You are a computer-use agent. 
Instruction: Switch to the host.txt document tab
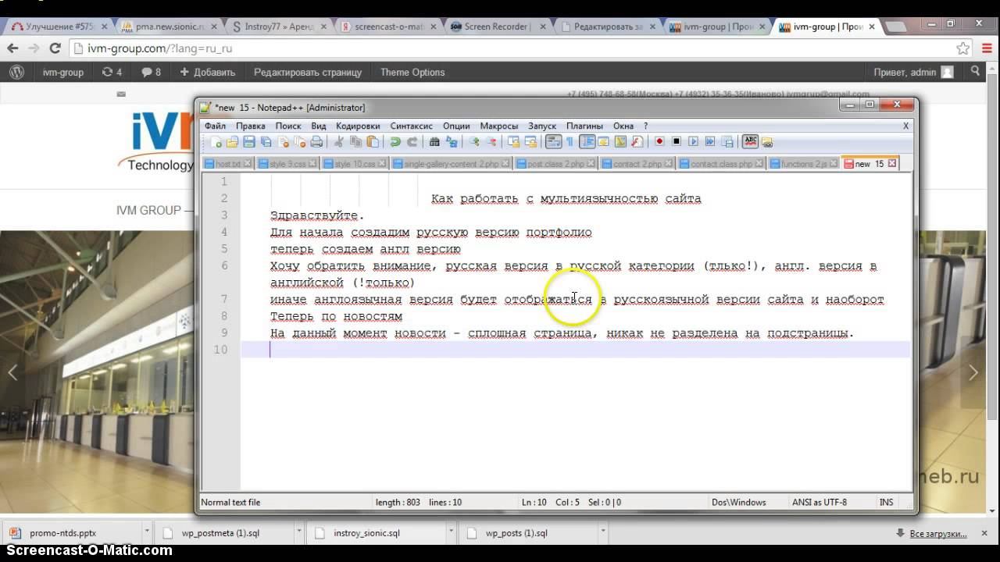point(228,164)
